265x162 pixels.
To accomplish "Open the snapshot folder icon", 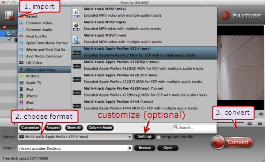I will [260, 124].
